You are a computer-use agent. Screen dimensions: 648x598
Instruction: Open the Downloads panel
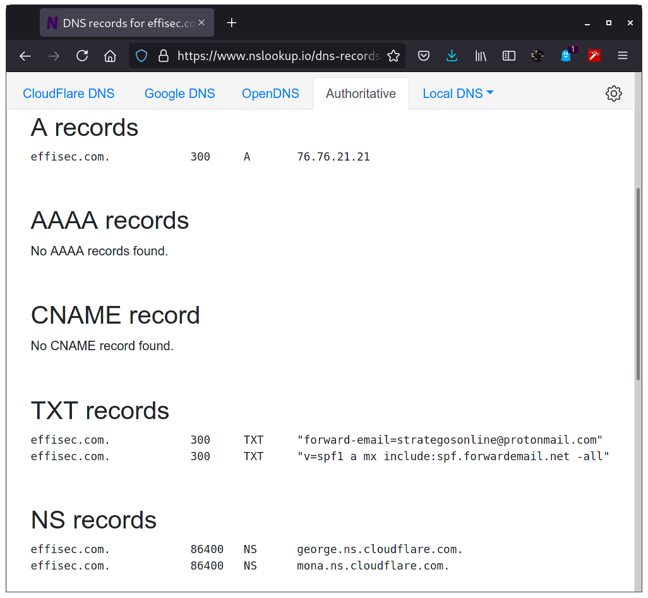click(452, 56)
